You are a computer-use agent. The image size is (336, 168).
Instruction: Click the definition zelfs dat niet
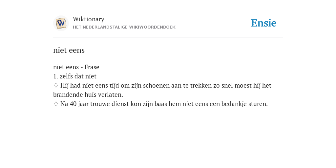78,76
